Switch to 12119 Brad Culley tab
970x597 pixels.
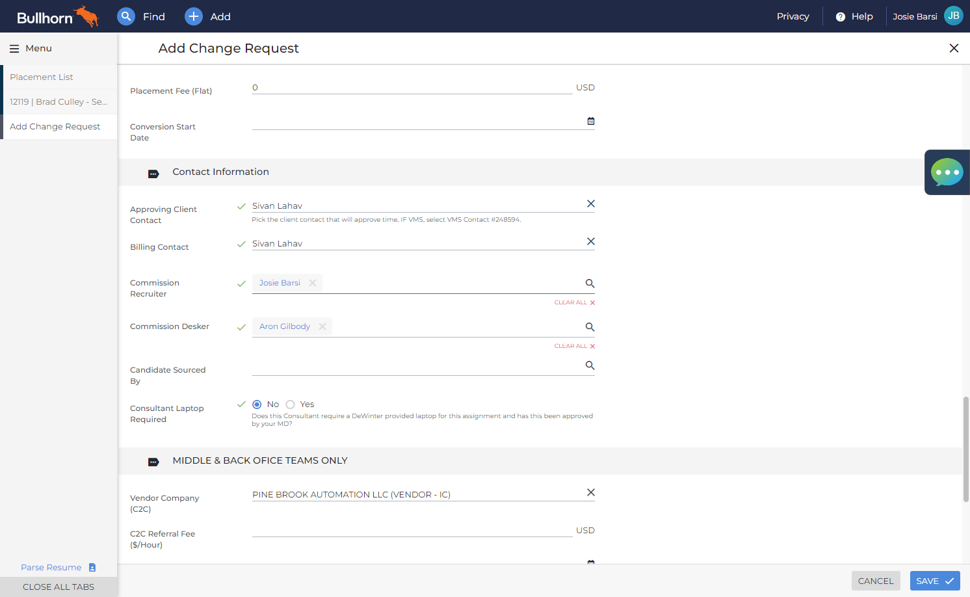(x=60, y=101)
